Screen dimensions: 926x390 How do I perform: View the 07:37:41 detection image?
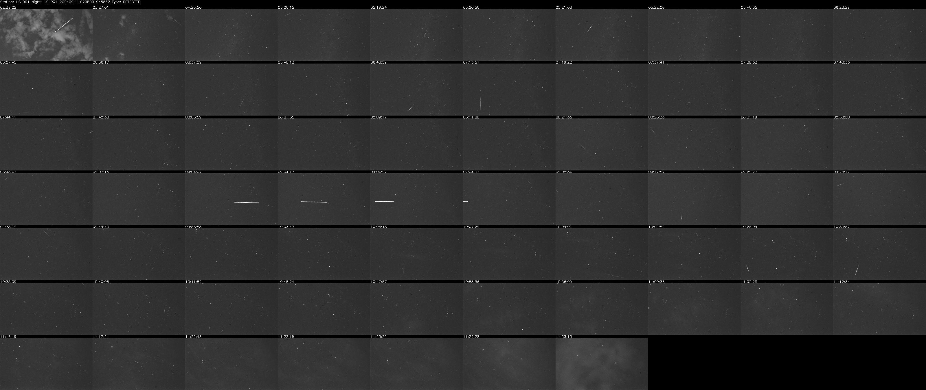(694, 89)
